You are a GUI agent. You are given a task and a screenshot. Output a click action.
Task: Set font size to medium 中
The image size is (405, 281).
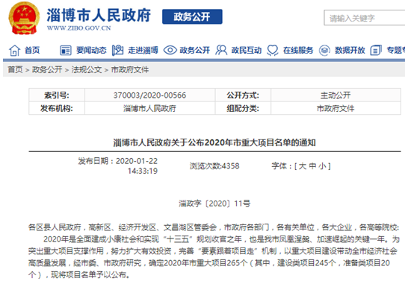tap(312, 166)
